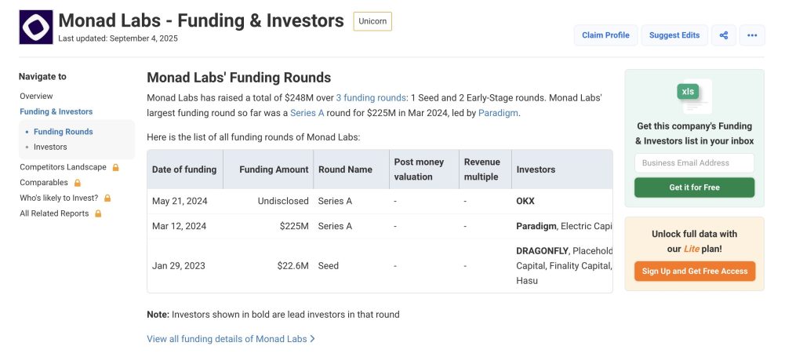Click the Unicorn badge

pyautogui.click(x=372, y=21)
